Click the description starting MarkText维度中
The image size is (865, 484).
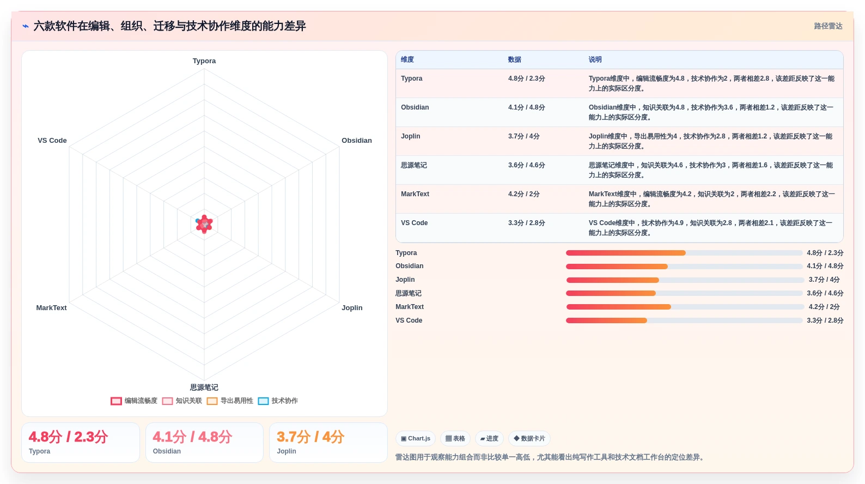(x=711, y=199)
